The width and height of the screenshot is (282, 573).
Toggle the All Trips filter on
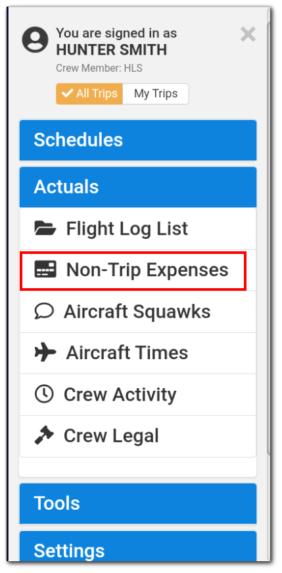point(89,94)
